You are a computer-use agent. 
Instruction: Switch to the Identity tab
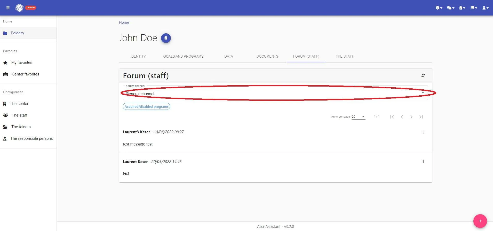[138, 56]
